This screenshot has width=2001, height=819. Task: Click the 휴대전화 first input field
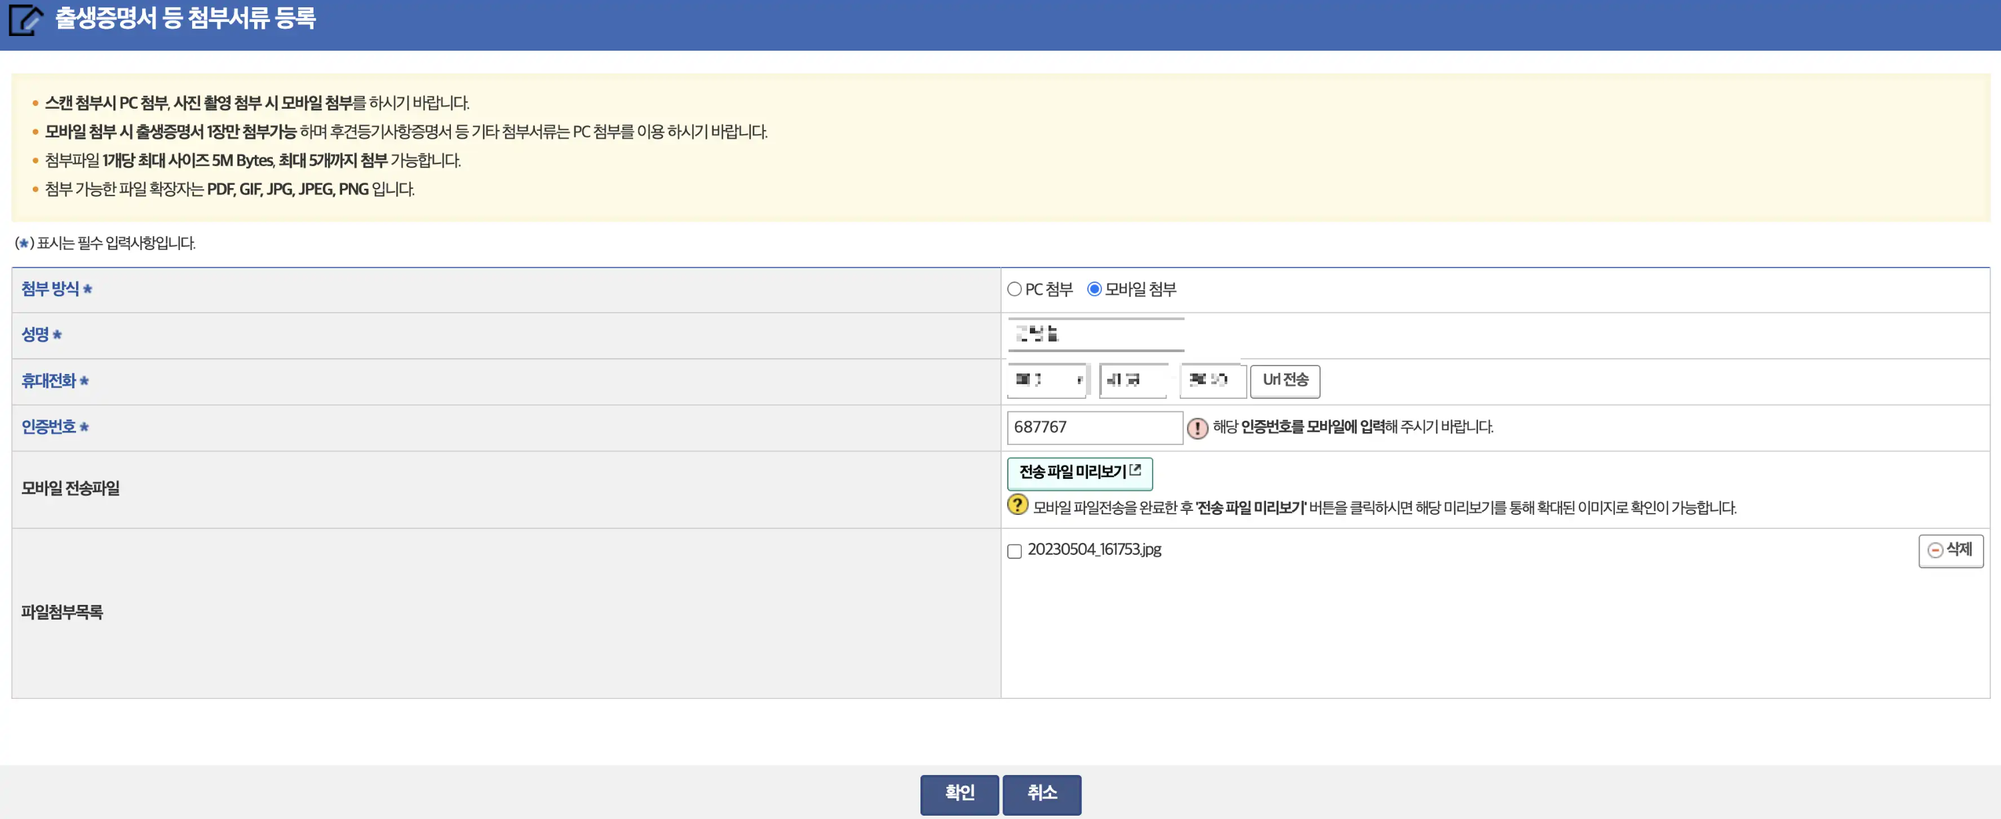pyautogui.click(x=1047, y=380)
